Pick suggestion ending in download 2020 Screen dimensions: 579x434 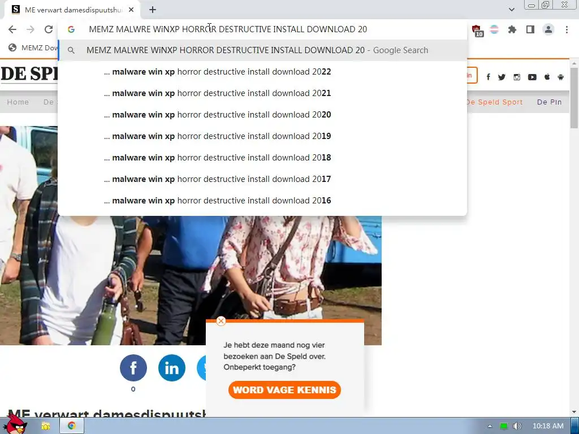click(x=262, y=114)
